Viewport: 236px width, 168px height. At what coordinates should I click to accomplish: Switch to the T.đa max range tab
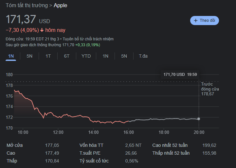143,56
